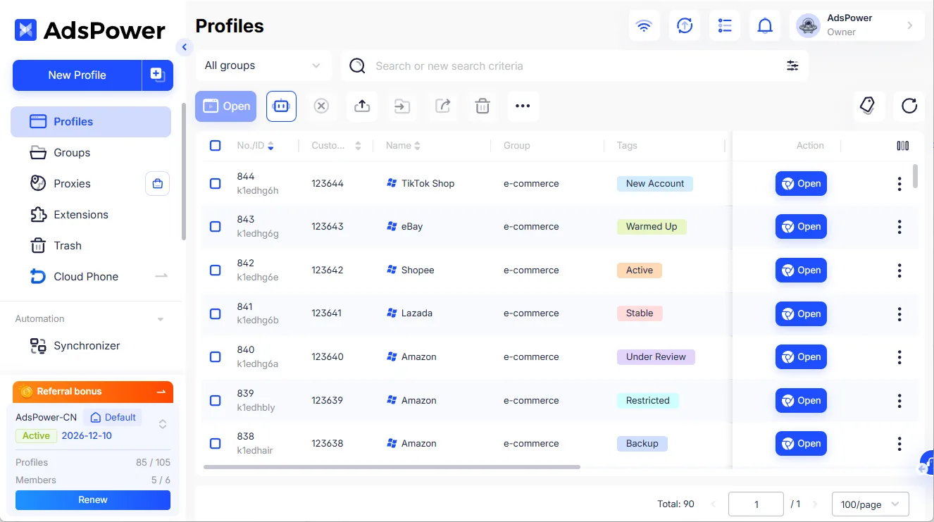Click the horizontal table scrollbar
Viewport: 934px width, 522px height.
tap(392, 467)
